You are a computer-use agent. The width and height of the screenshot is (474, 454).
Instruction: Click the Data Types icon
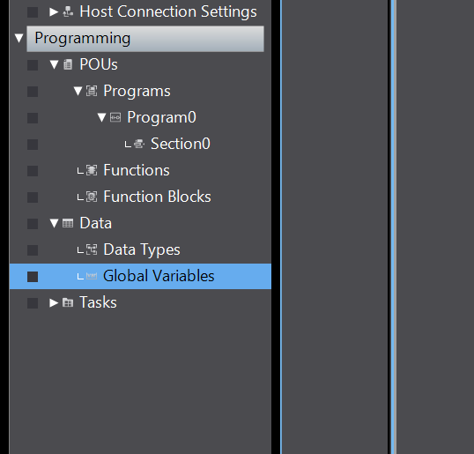pos(92,249)
